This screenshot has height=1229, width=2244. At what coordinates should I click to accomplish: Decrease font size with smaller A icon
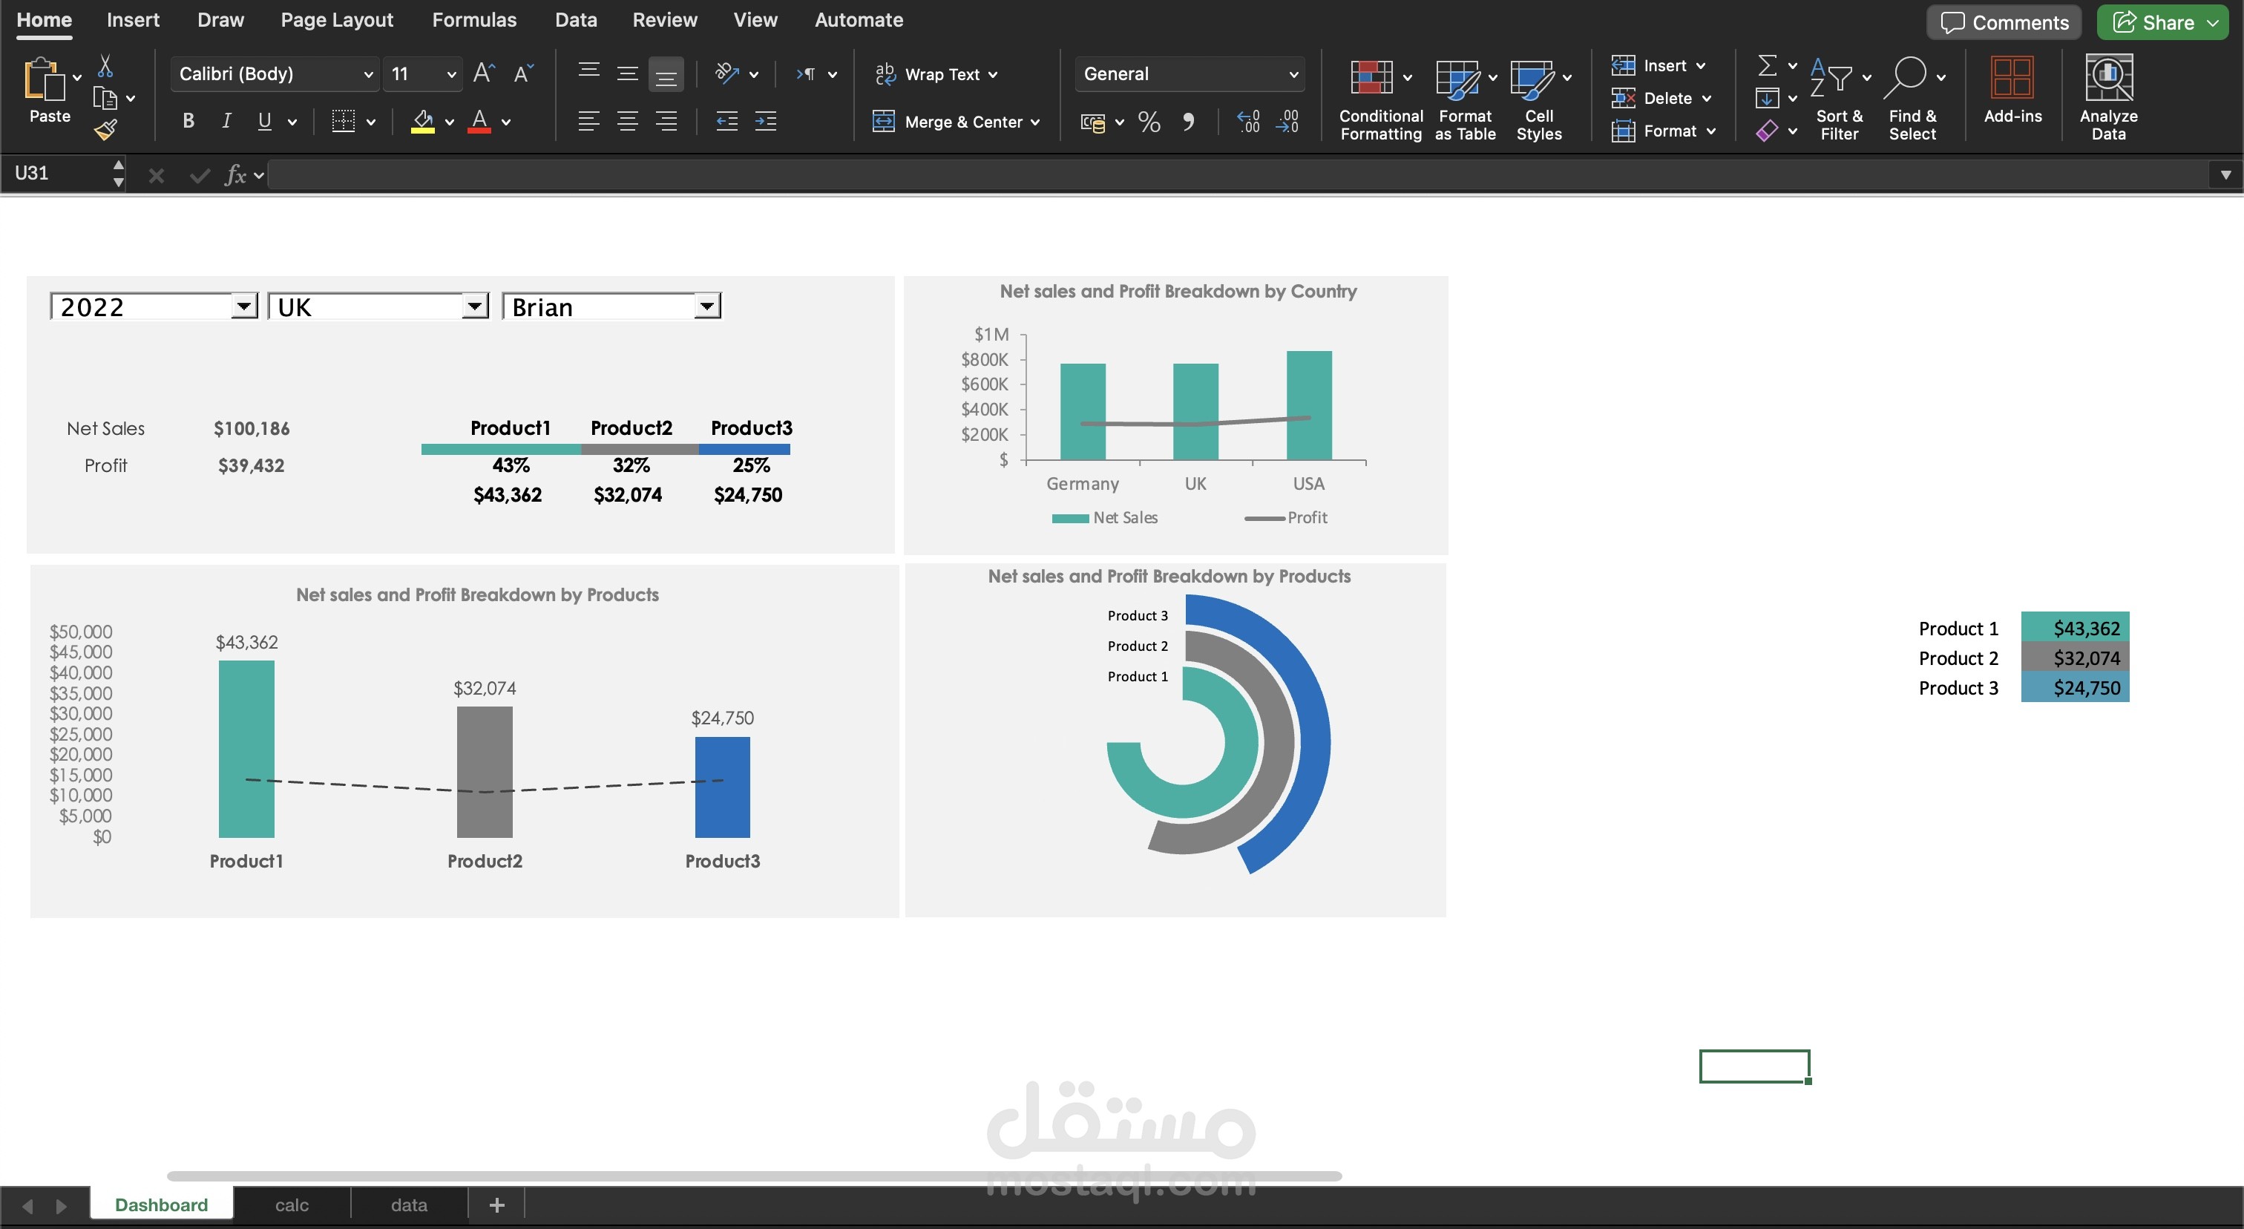(522, 74)
